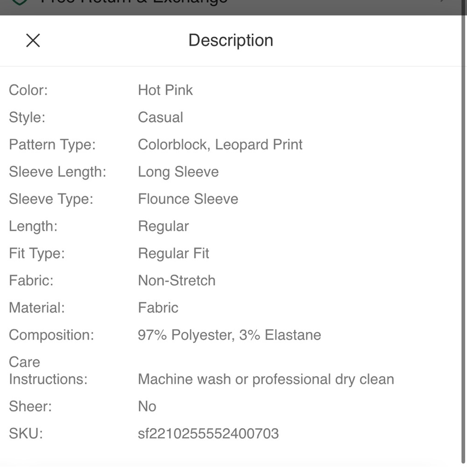467x467 pixels.
Task: Click the SKU number sf2210255552400703
Action: coord(208,434)
